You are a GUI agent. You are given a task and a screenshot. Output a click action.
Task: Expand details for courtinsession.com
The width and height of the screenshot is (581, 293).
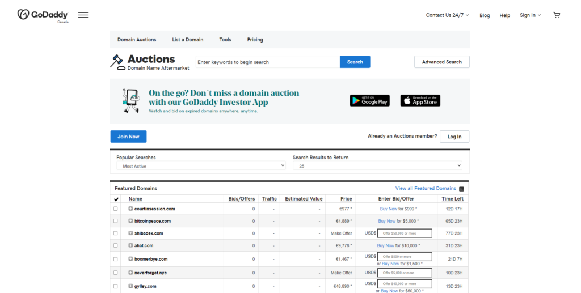click(x=130, y=209)
